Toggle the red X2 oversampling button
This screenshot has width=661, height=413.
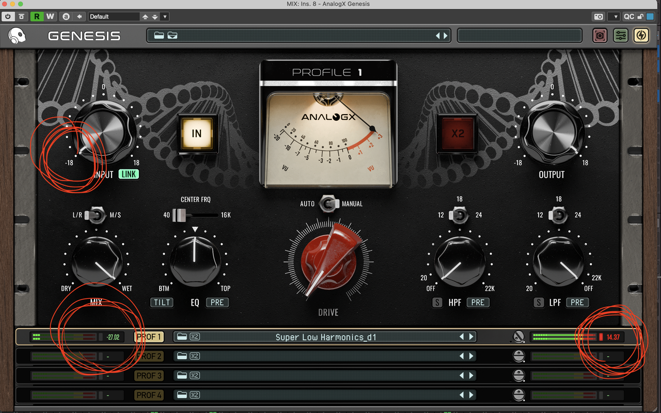pyautogui.click(x=458, y=134)
